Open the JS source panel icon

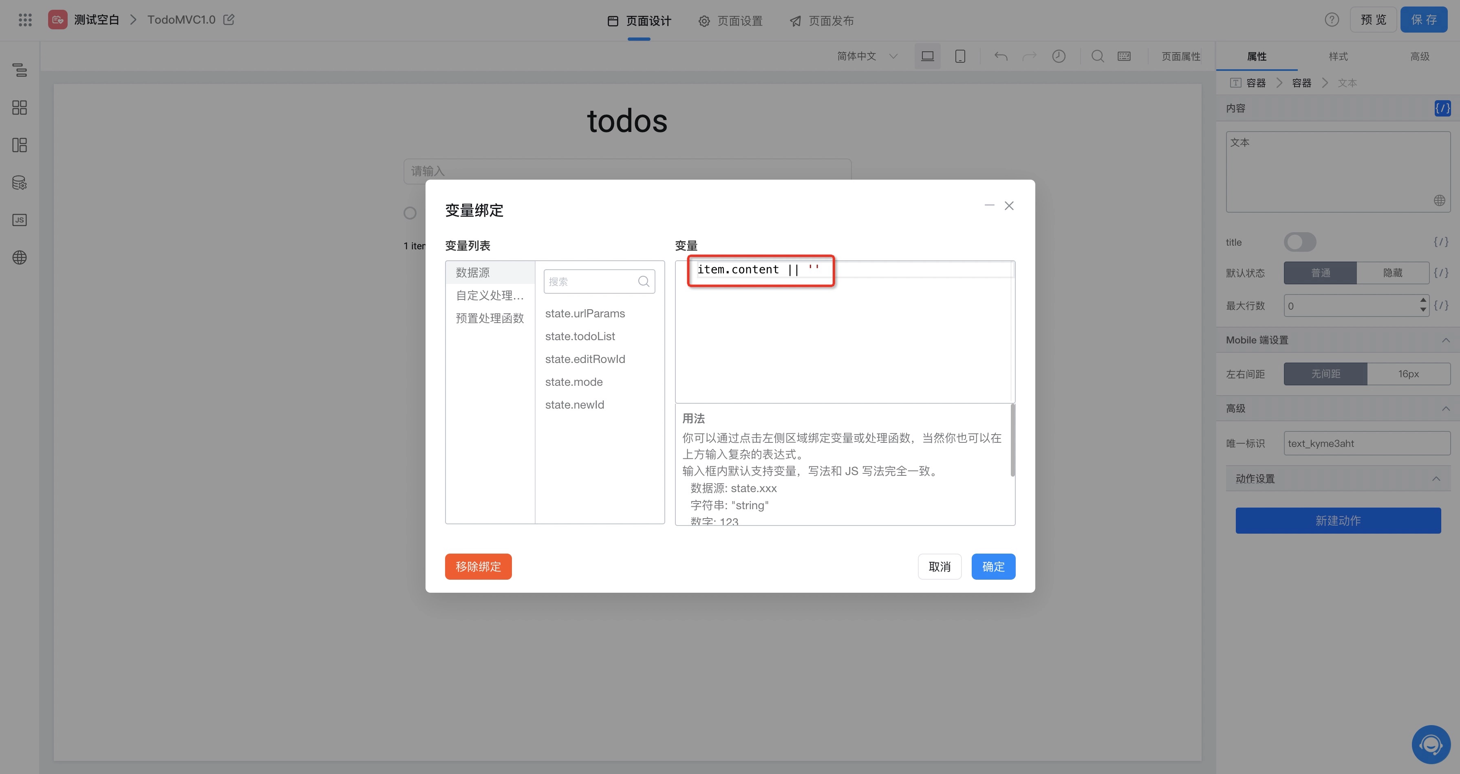20,220
